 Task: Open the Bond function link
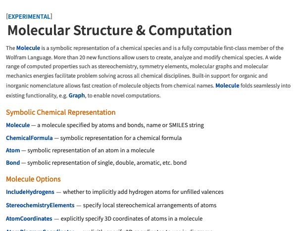coord(13,163)
